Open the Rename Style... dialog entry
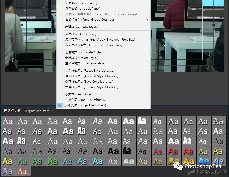 pos(103,63)
